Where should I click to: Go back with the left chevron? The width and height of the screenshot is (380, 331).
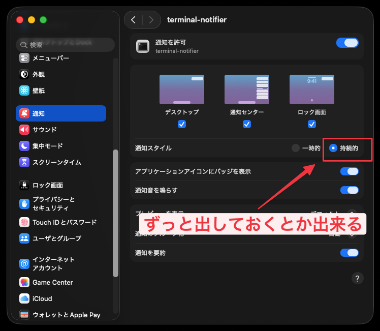click(133, 20)
